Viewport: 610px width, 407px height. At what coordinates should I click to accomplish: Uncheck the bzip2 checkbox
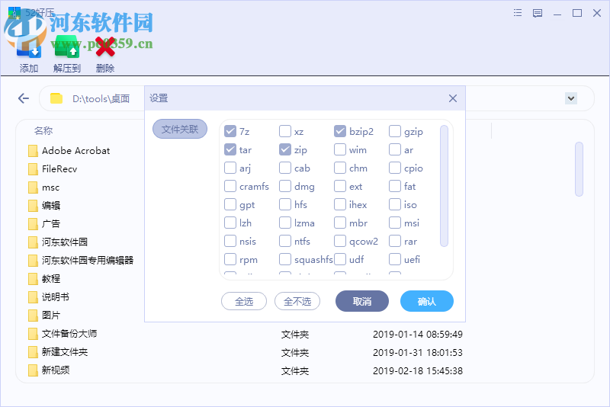[x=340, y=131]
